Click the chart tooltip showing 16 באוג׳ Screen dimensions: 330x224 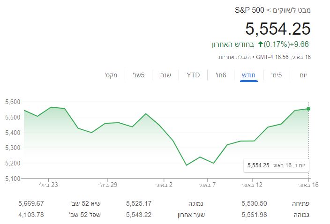277,165
